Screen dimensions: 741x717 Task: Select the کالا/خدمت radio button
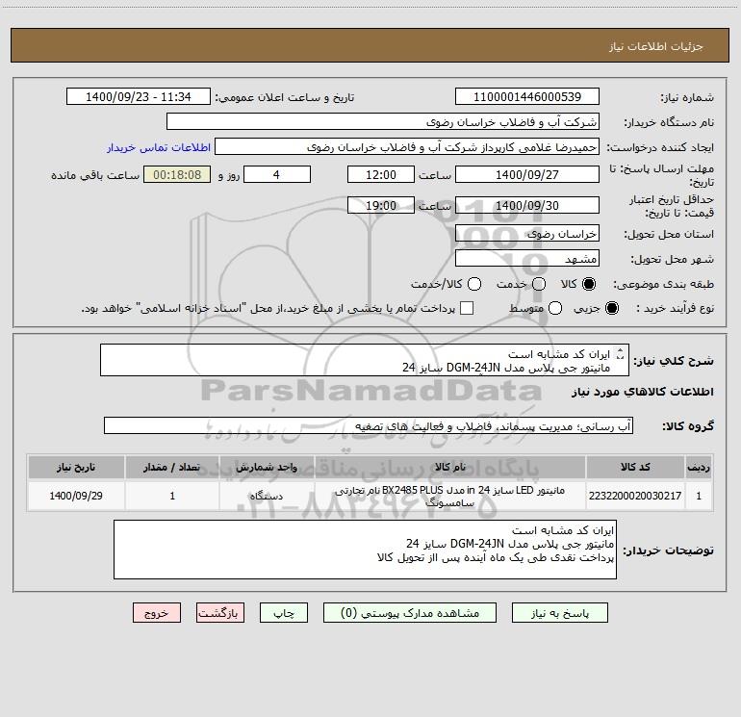[474, 284]
